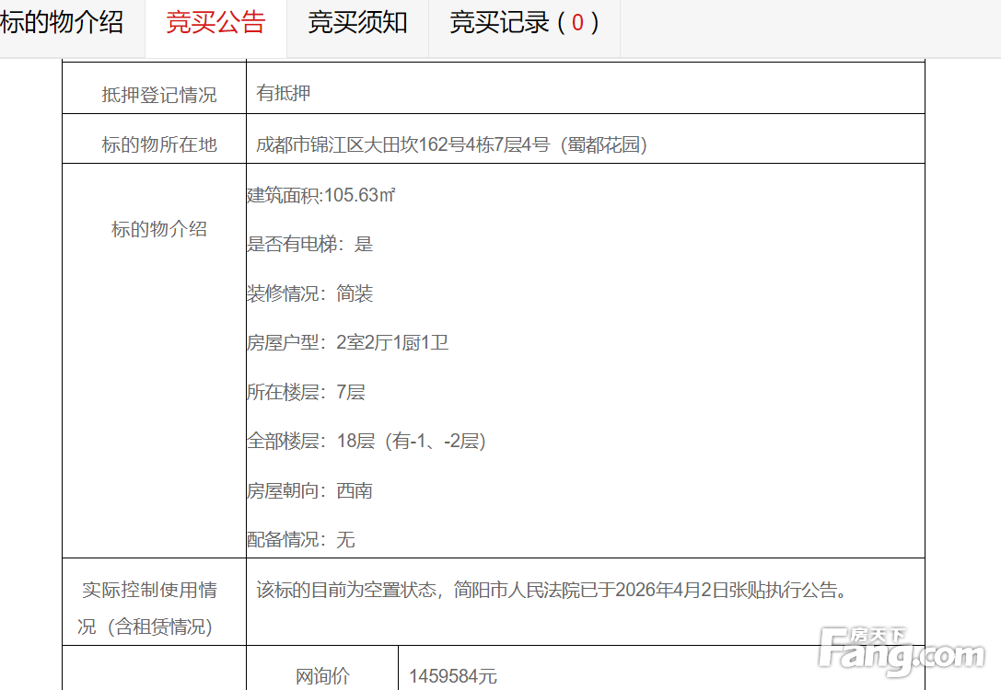This screenshot has width=1001, height=690.
Task: Click the 标的物所在地 label cell
Action: click(x=158, y=144)
